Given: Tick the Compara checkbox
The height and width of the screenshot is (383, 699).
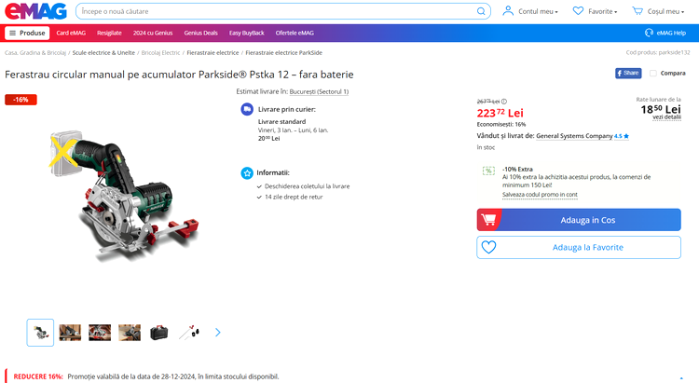Looking at the screenshot, I should [x=653, y=73].
